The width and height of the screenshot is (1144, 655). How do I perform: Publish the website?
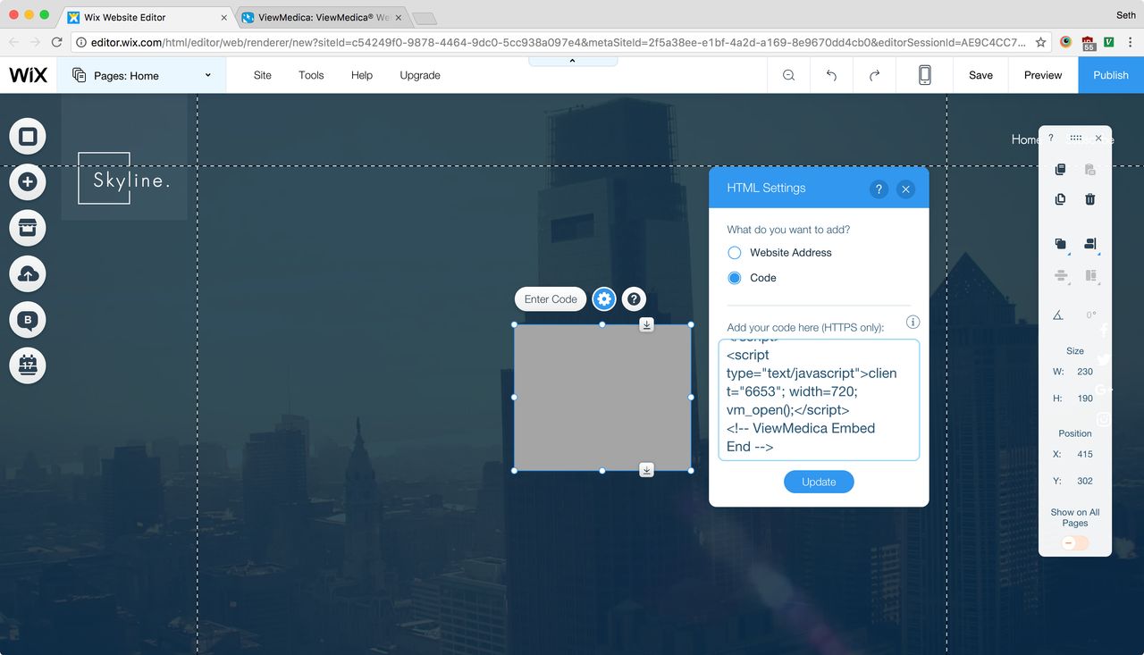click(x=1110, y=75)
